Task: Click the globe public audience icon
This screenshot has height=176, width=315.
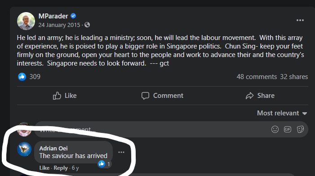Action: click(x=87, y=25)
